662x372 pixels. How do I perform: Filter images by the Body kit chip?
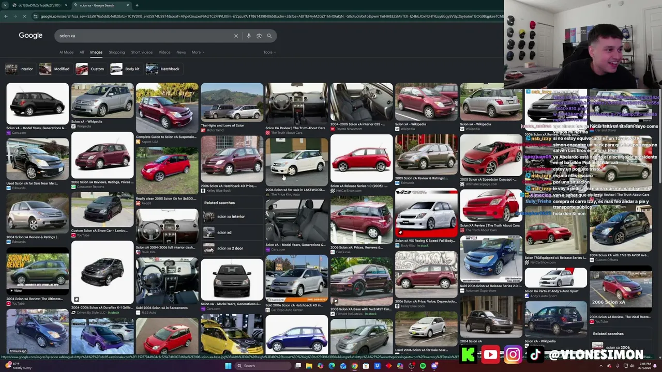point(126,69)
